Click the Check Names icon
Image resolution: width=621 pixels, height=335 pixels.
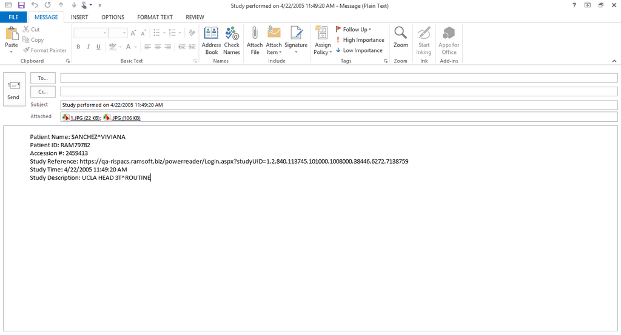232,41
